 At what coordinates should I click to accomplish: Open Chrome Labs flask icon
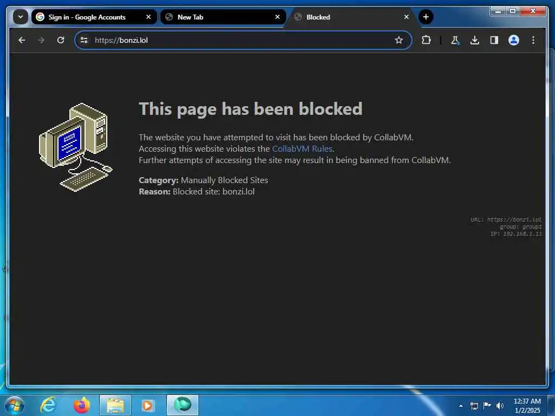pos(455,40)
